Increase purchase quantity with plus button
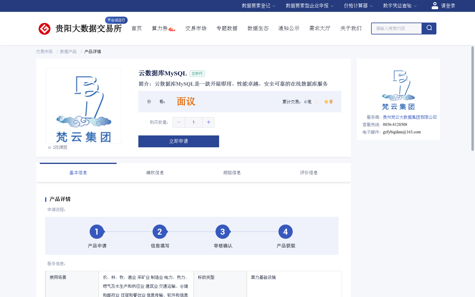This screenshot has width=475, height=297. coord(208,122)
